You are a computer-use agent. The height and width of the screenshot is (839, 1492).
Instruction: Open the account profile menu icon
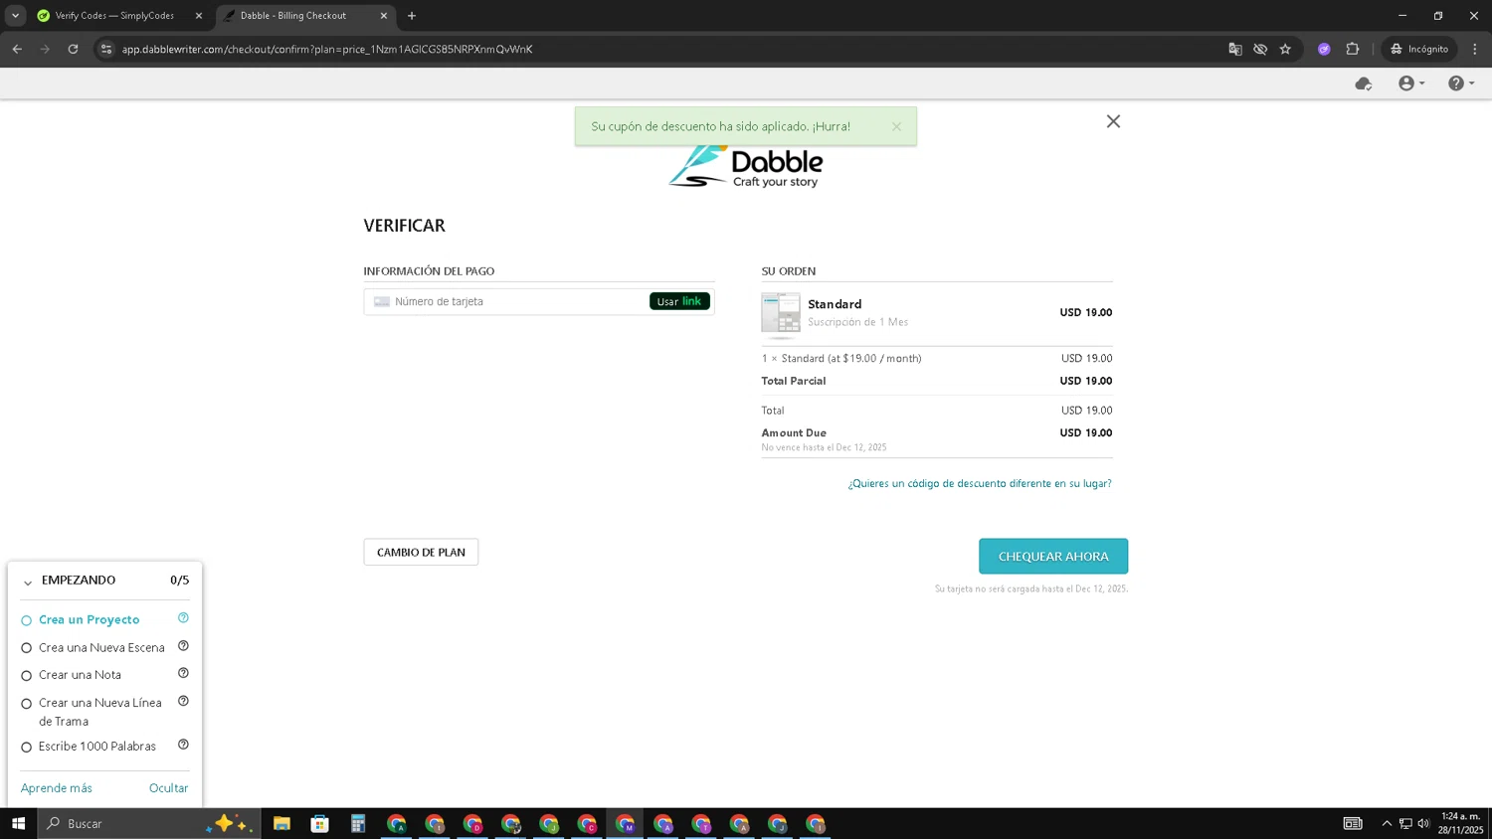(x=1411, y=84)
